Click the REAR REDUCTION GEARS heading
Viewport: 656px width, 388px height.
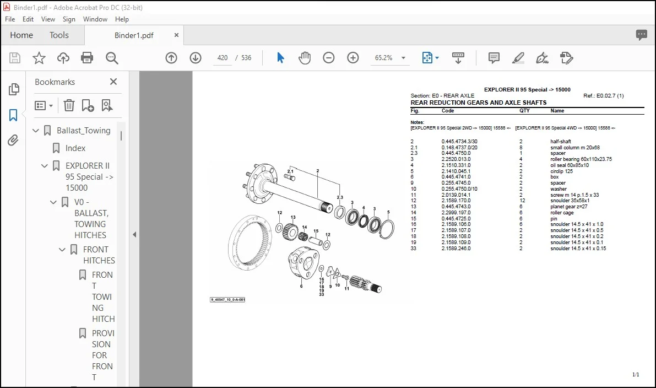tap(479, 103)
